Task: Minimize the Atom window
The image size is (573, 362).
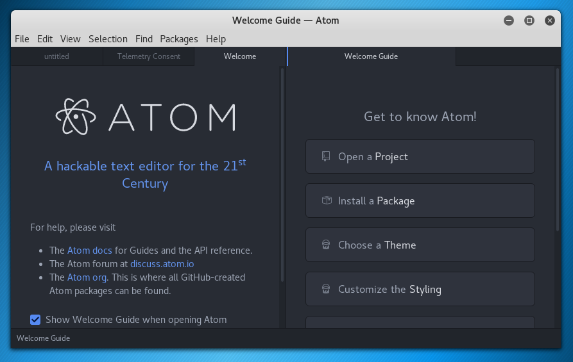Action: (x=509, y=21)
